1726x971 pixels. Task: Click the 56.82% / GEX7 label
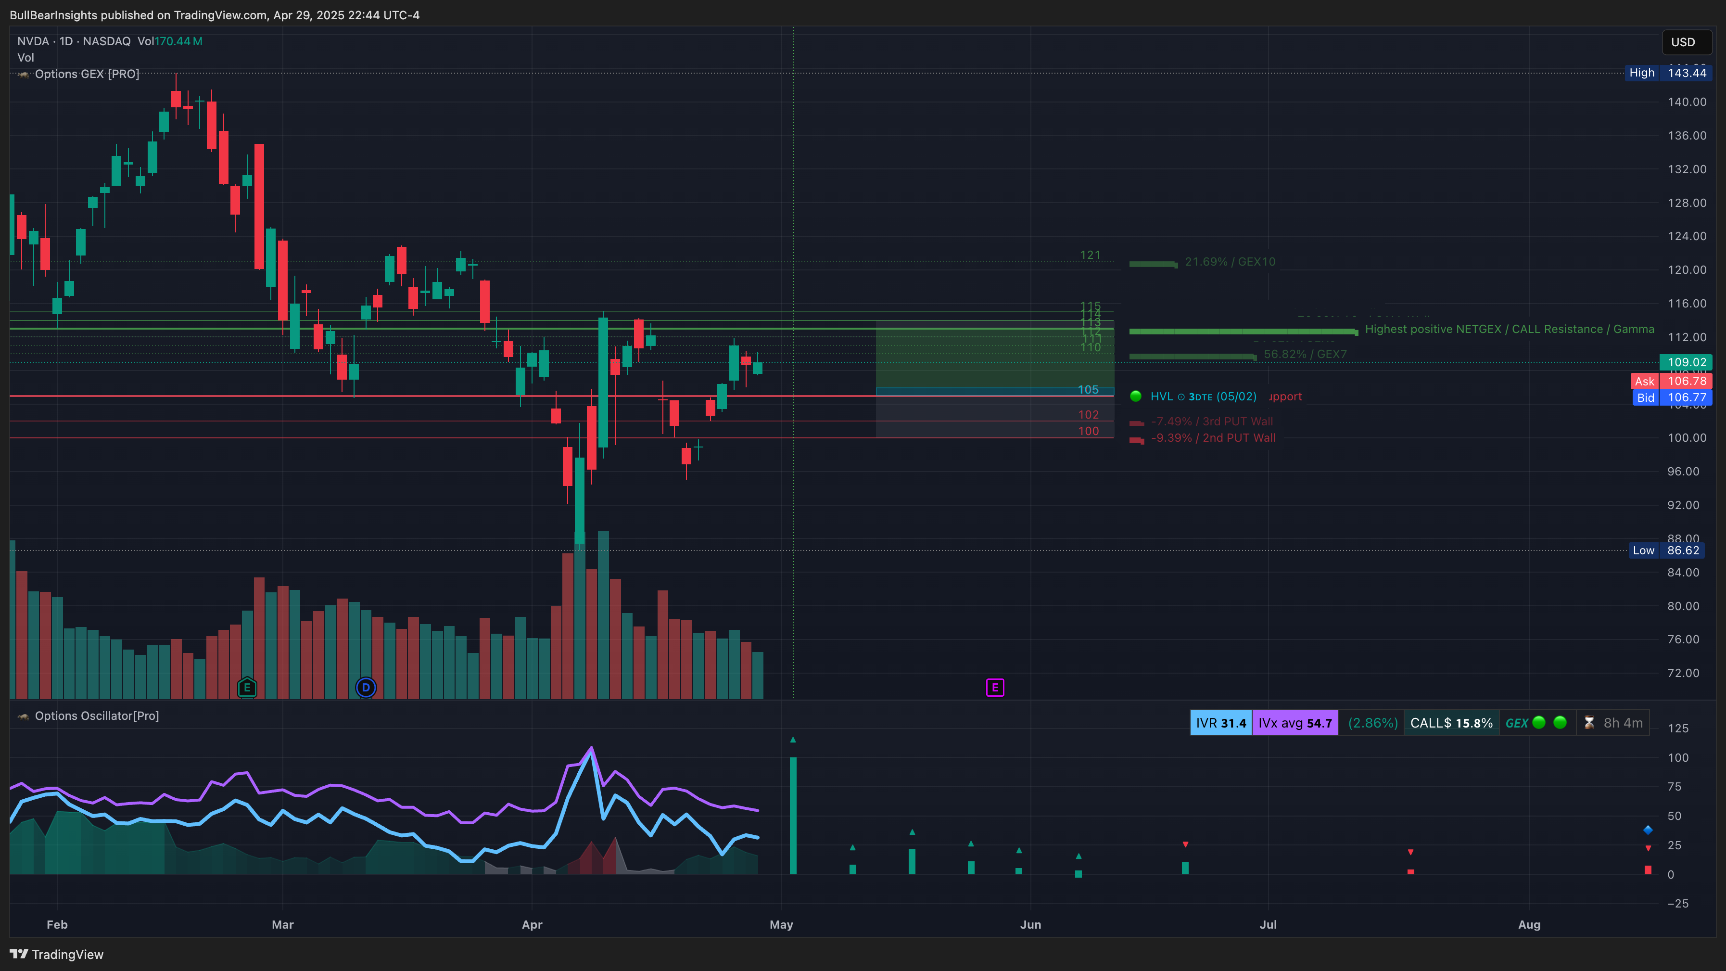click(x=1305, y=355)
